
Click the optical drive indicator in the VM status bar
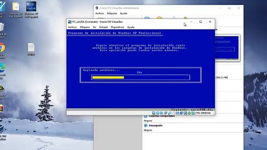(158, 113)
